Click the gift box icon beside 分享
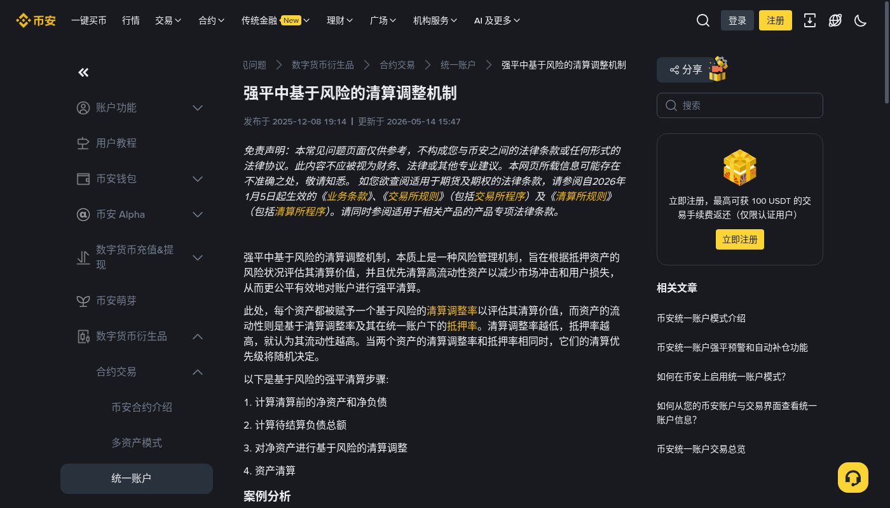Viewport: 890px width, 508px height. click(718, 69)
